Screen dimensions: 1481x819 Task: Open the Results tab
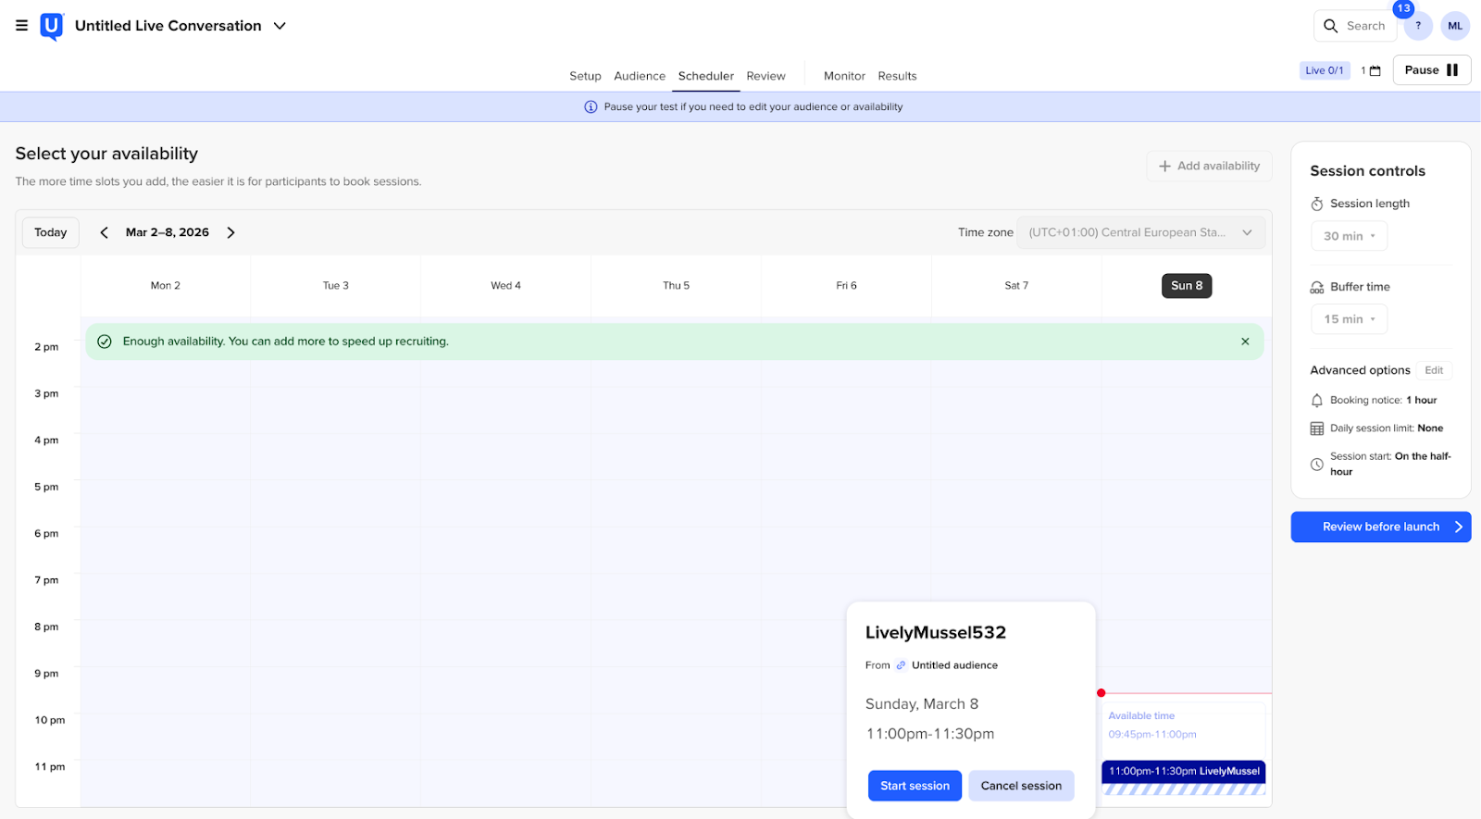[x=897, y=76]
